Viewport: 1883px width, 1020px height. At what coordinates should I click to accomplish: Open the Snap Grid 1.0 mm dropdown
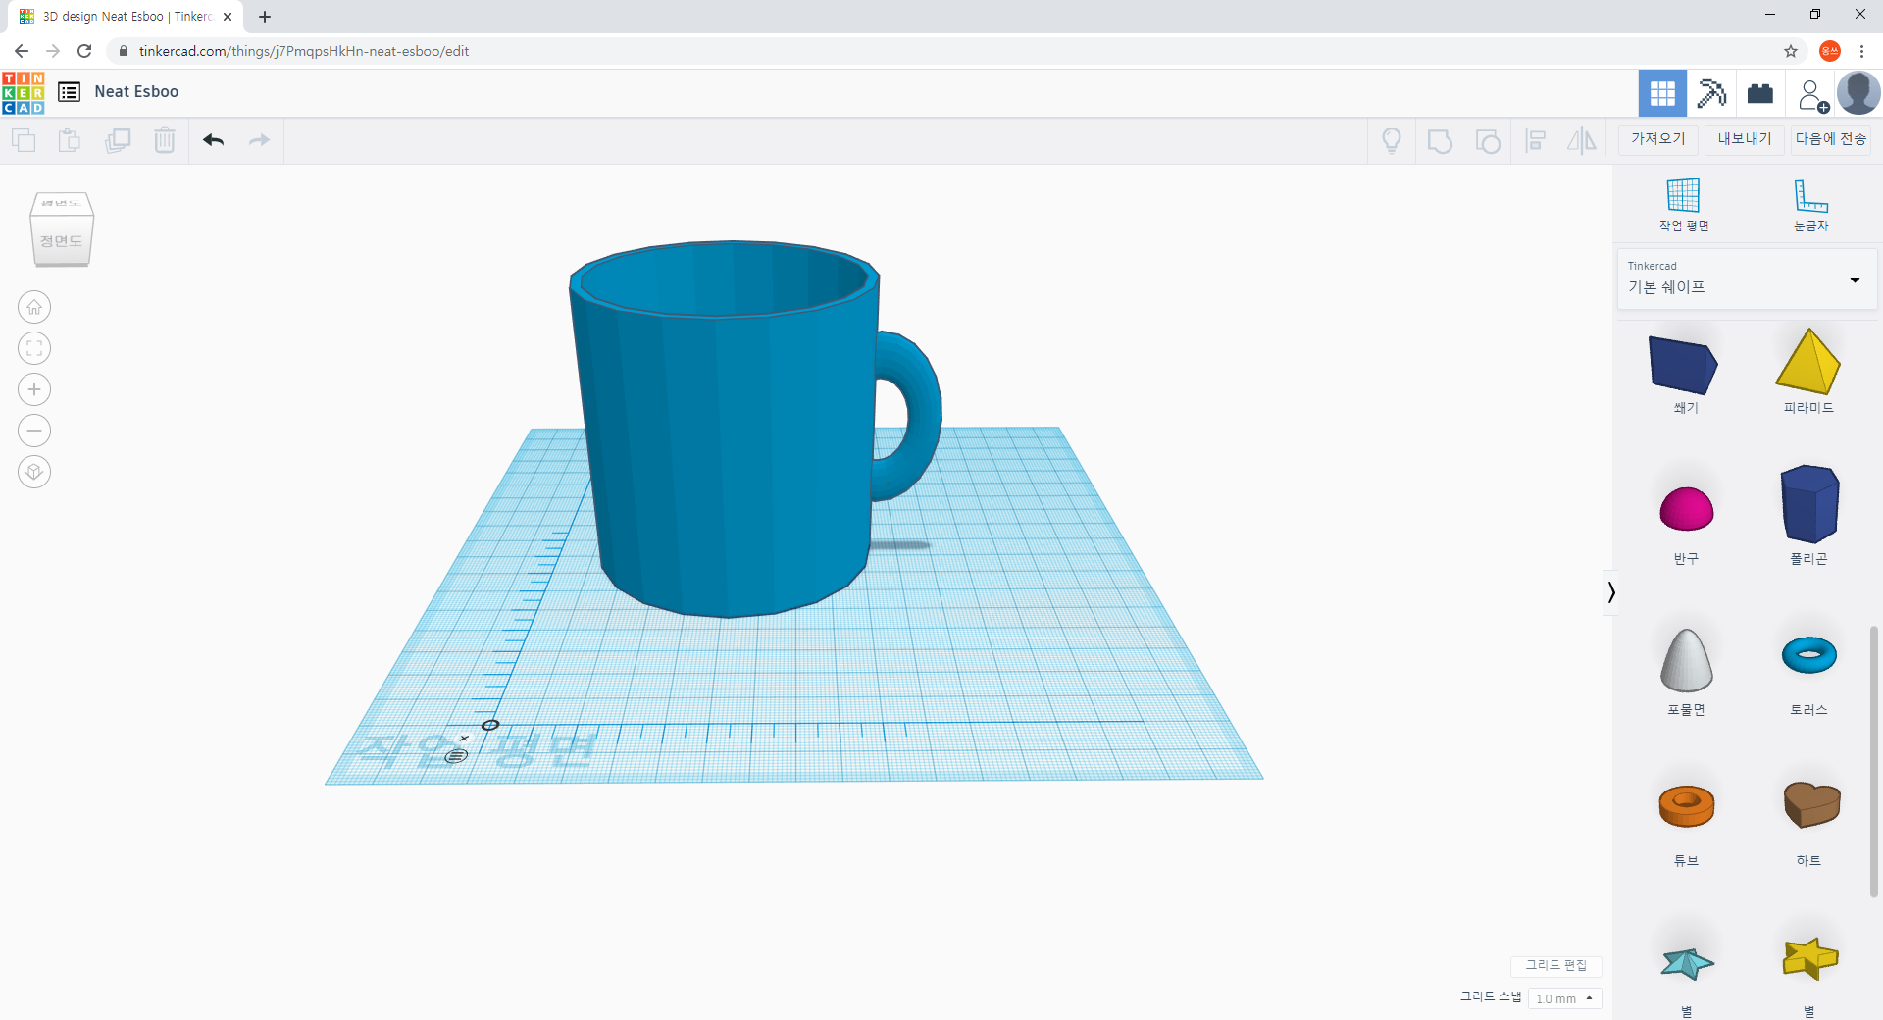tap(1564, 998)
